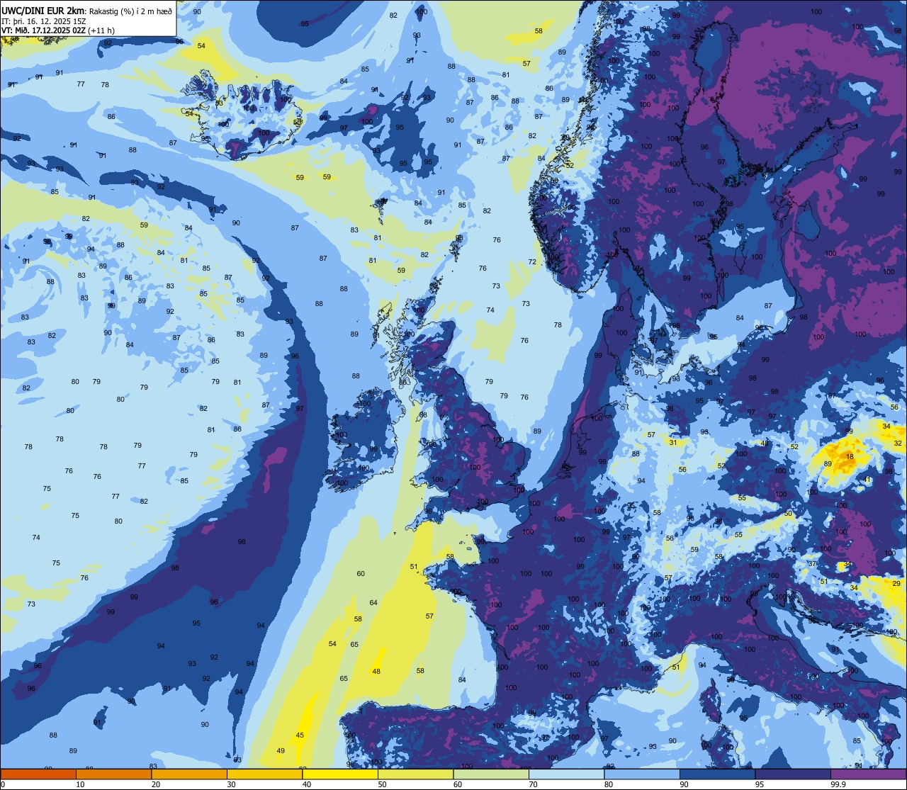Click the pale yellow 50–60 legend swatch
This screenshot has height=790, width=907.
[415, 774]
